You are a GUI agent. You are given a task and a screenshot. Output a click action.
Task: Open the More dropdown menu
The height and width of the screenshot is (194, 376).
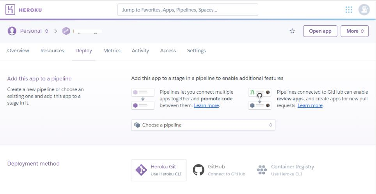[355, 31]
